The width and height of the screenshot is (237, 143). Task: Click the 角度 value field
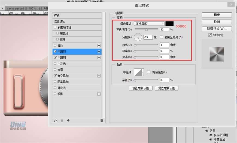point(148,37)
